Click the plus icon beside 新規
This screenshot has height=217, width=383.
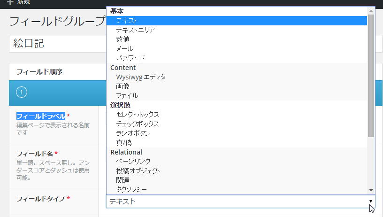point(10,2)
